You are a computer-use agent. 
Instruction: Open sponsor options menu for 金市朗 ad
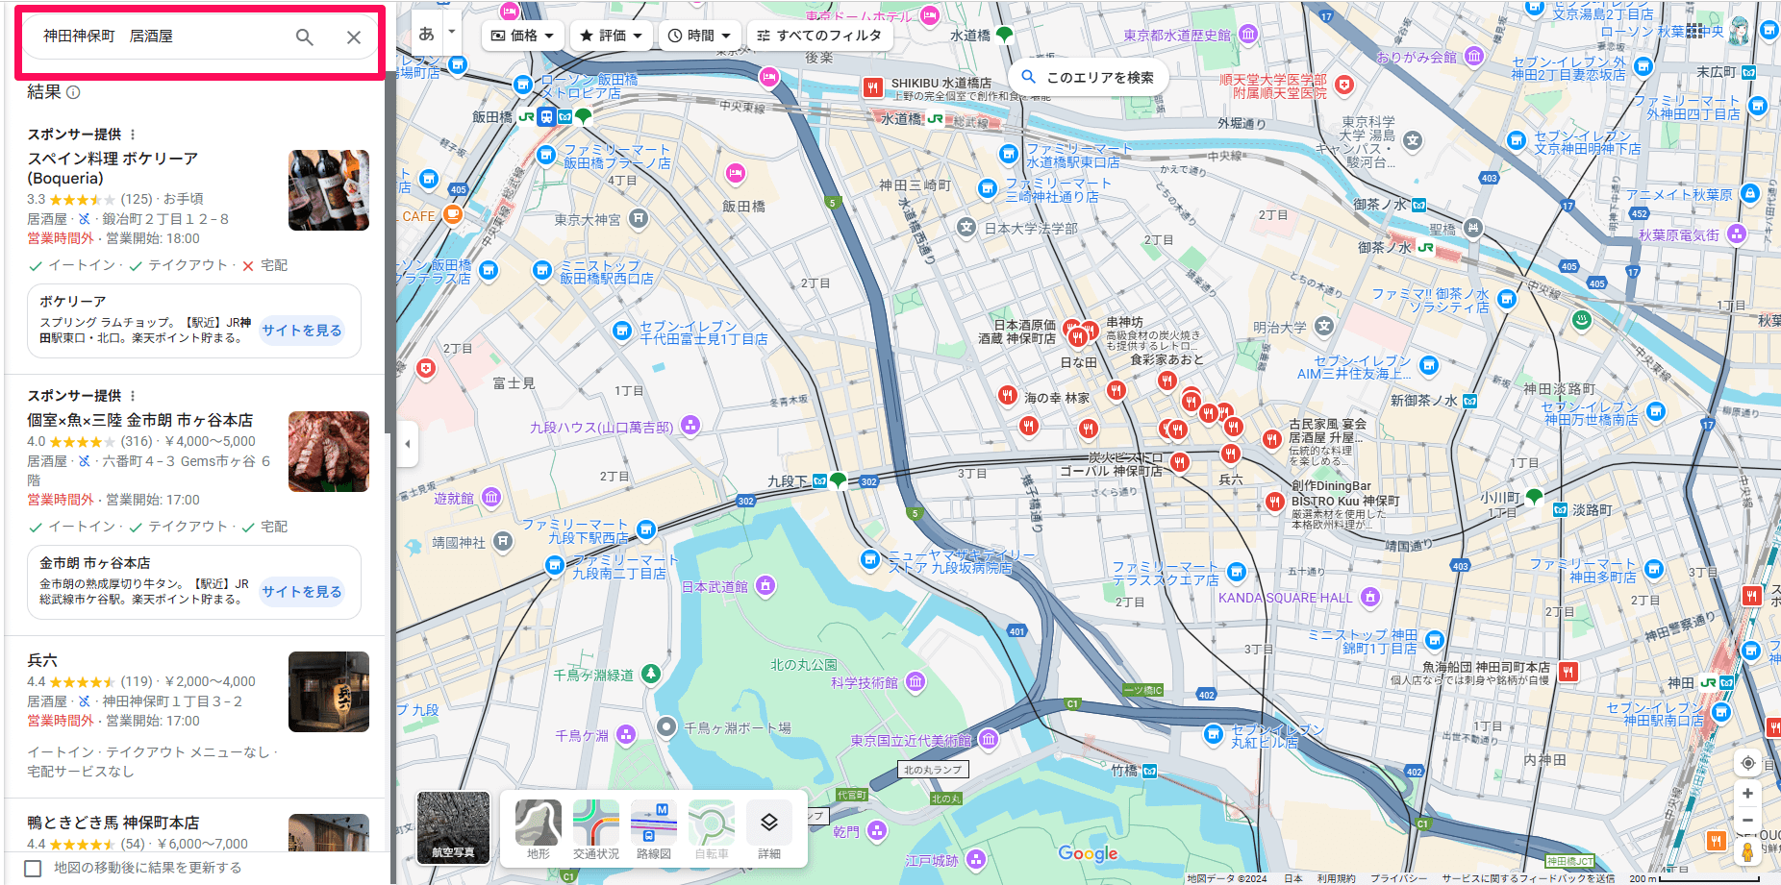point(133,396)
